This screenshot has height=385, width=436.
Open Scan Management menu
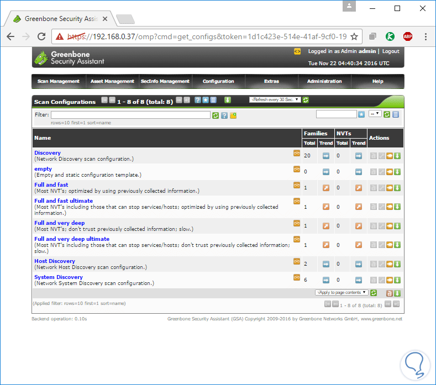(x=59, y=81)
